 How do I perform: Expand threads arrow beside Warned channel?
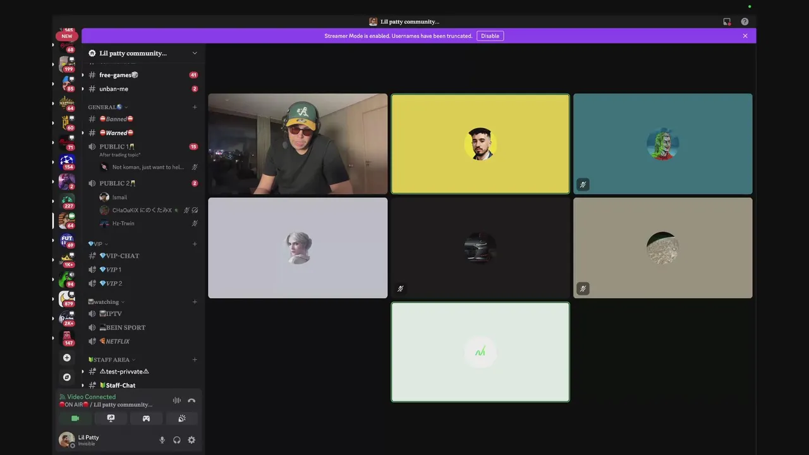[82, 133]
